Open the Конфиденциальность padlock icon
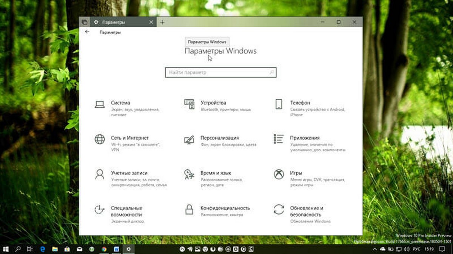The image size is (453, 254). click(189, 209)
